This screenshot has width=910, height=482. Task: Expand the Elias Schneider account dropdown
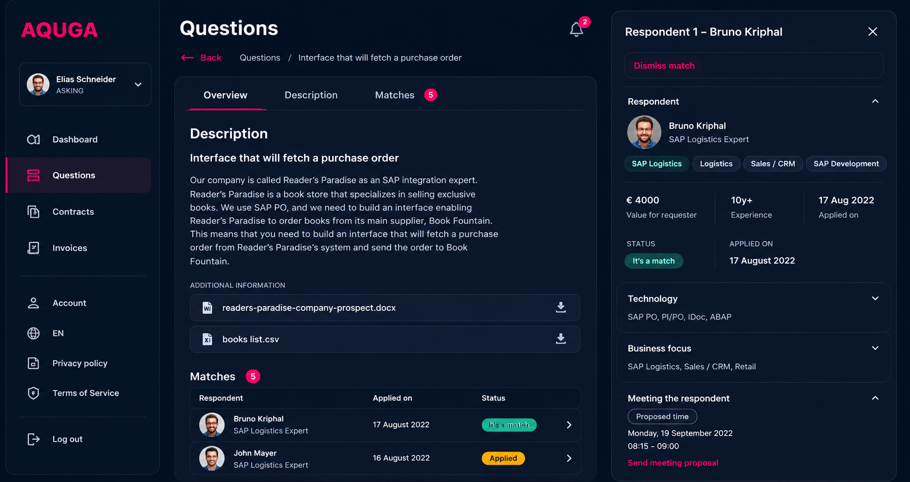[x=138, y=84]
